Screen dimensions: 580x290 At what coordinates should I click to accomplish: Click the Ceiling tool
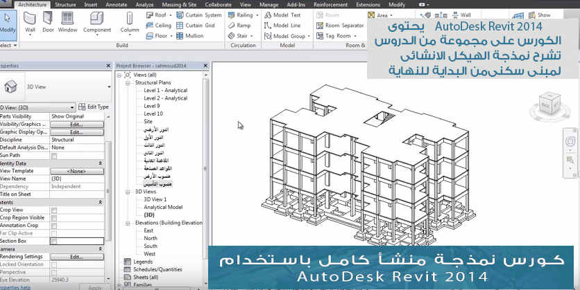(158, 26)
